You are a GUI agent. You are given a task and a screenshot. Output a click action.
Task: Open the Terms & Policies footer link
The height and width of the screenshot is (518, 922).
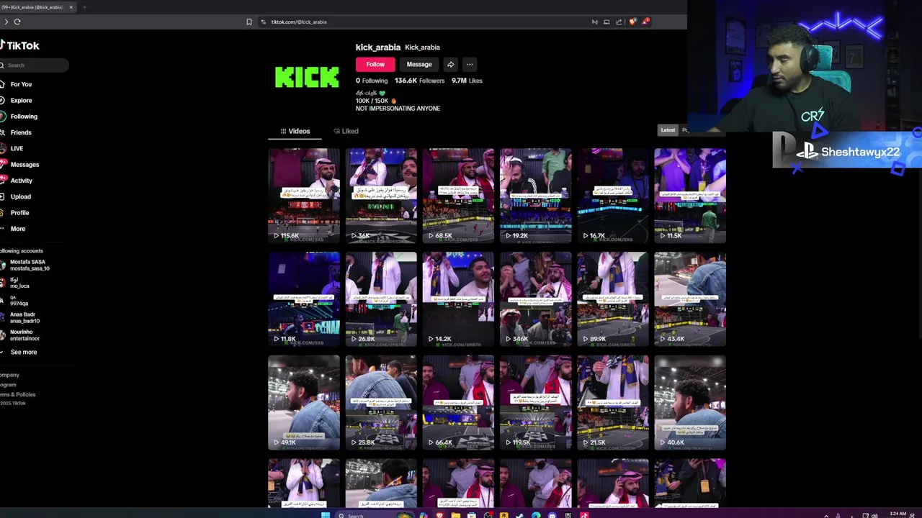[x=19, y=394]
